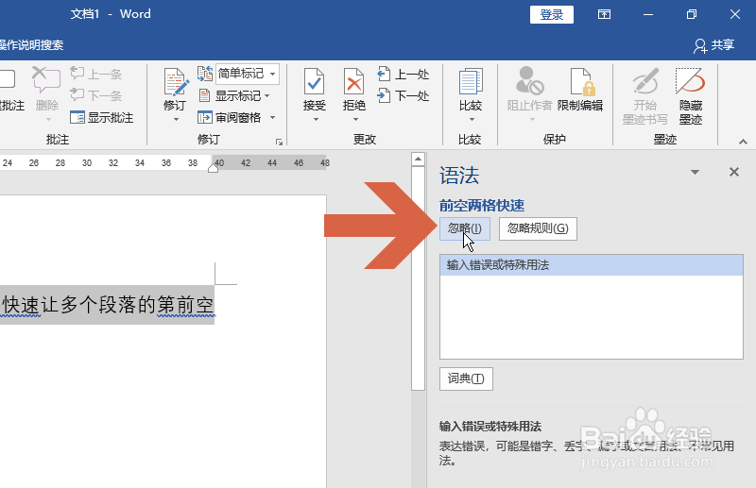Click the 审阅窗格 reviewing pane button
This screenshot has width=756, height=488.
230,118
